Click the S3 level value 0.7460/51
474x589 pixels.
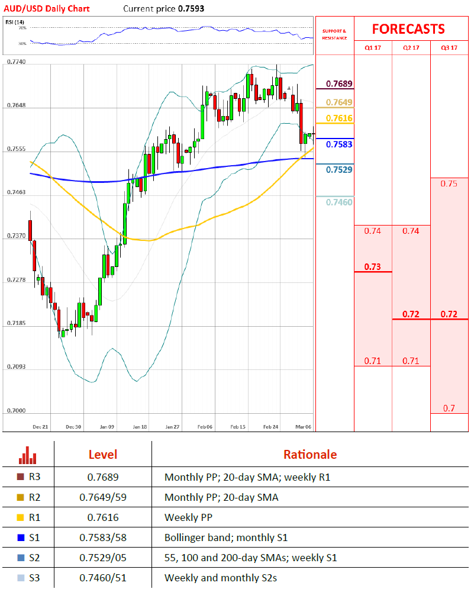(x=103, y=578)
